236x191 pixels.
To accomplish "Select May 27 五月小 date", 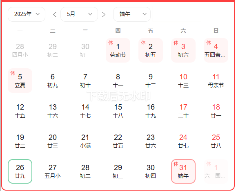I will point(53,171).
